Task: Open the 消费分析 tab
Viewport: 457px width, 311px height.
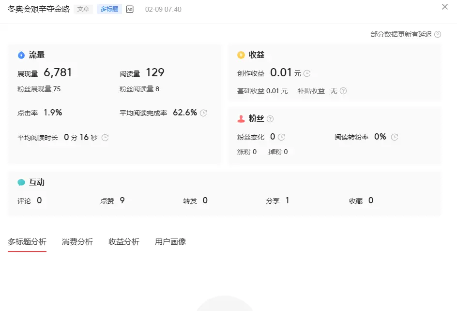Action: point(77,242)
